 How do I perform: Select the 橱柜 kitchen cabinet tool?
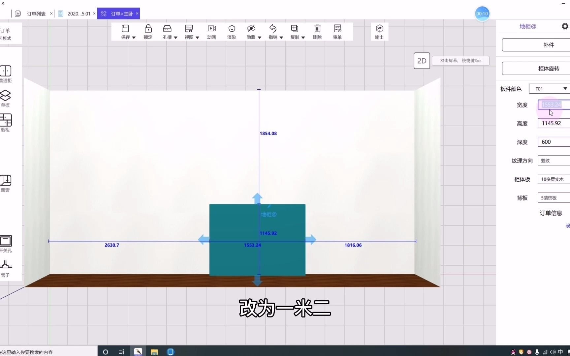[5, 123]
